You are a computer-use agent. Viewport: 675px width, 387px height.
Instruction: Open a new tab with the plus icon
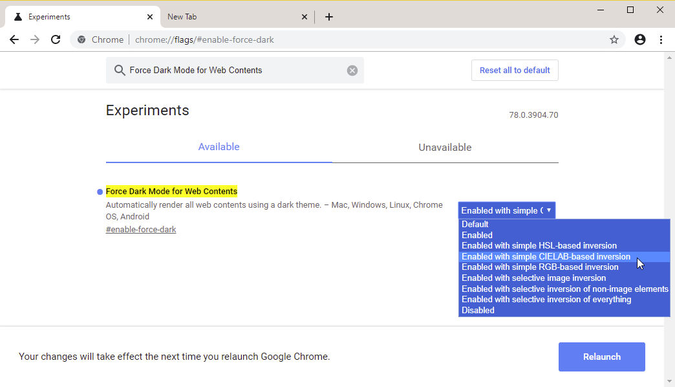coord(329,17)
